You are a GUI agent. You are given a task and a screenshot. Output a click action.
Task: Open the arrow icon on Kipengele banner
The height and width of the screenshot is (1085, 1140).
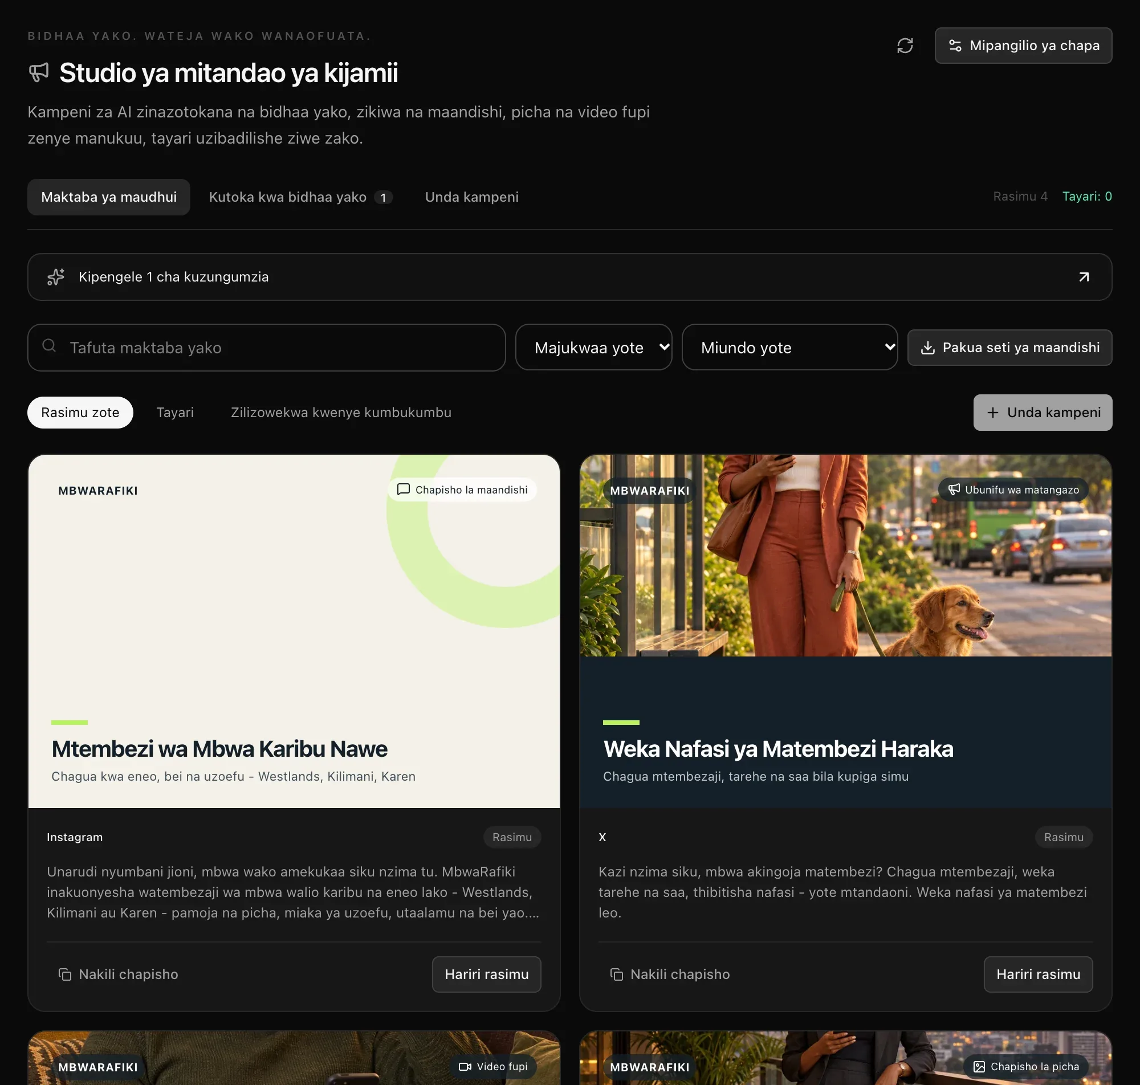point(1084,277)
